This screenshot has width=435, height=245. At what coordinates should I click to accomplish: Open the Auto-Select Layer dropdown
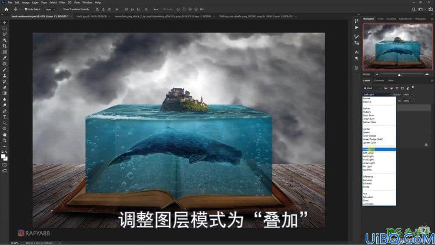pyautogui.click(x=50, y=9)
